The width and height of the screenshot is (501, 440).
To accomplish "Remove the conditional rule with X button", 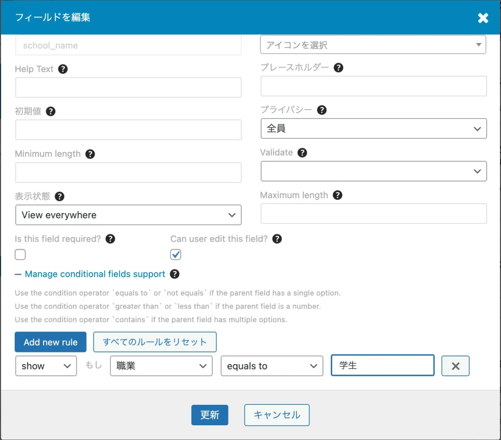I will 455,366.
